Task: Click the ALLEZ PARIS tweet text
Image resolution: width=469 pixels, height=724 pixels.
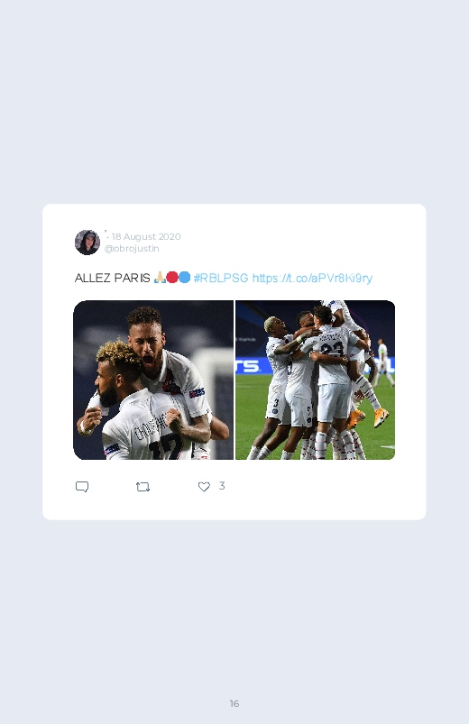Action: (112, 278)
